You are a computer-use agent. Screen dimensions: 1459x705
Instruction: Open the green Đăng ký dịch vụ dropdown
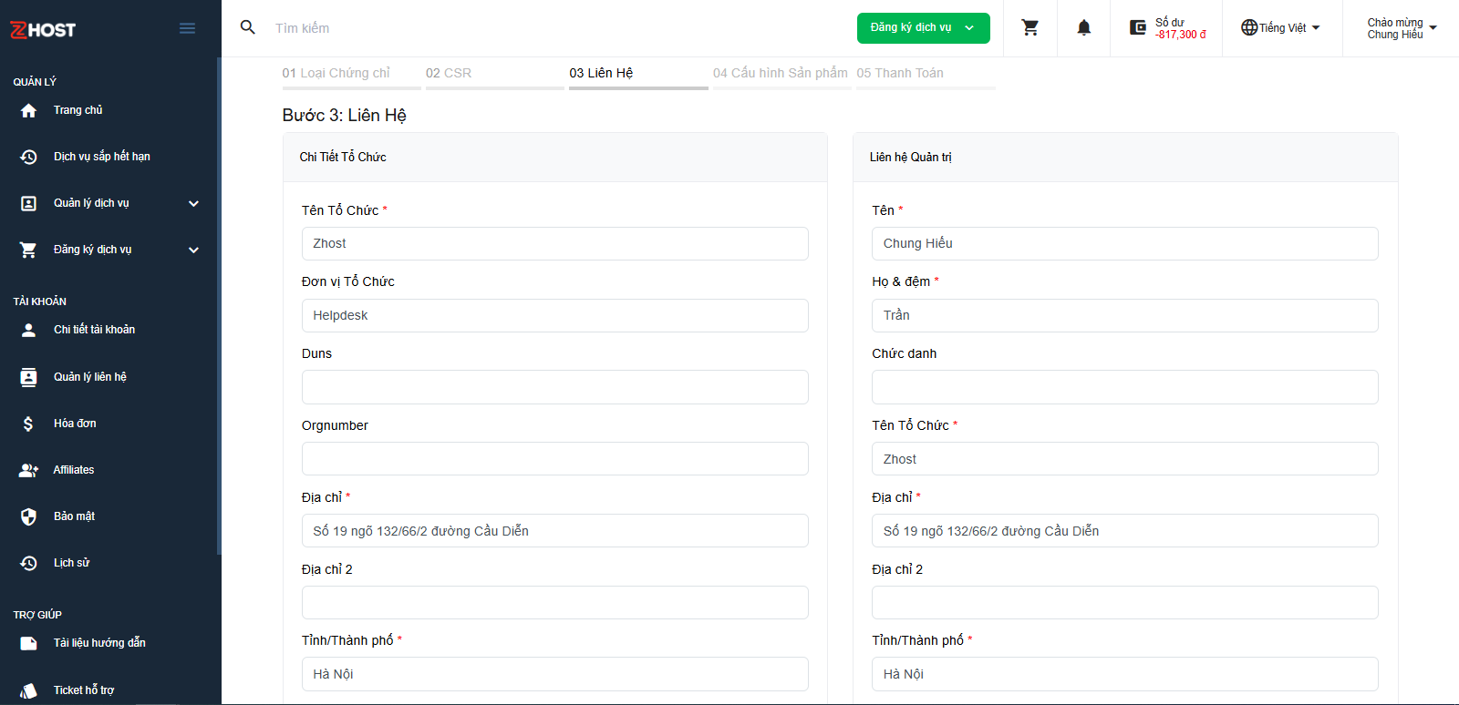923,27
